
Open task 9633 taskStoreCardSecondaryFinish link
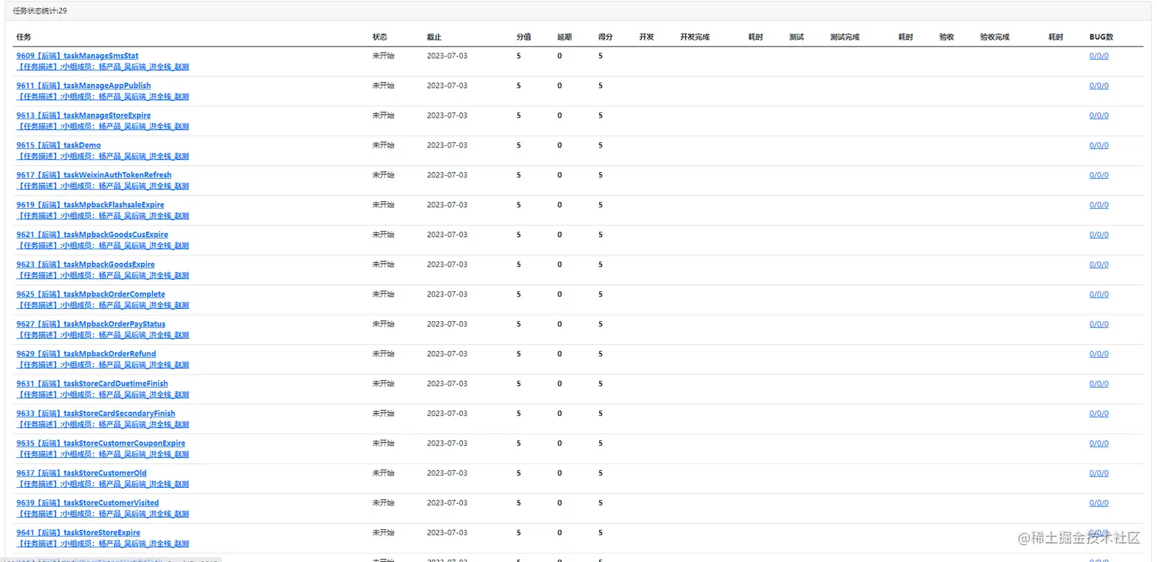(x=96, y=414)
